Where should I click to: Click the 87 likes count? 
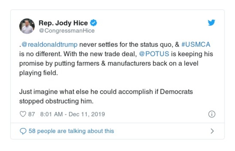pyautogui.click(x=31, y=114)
